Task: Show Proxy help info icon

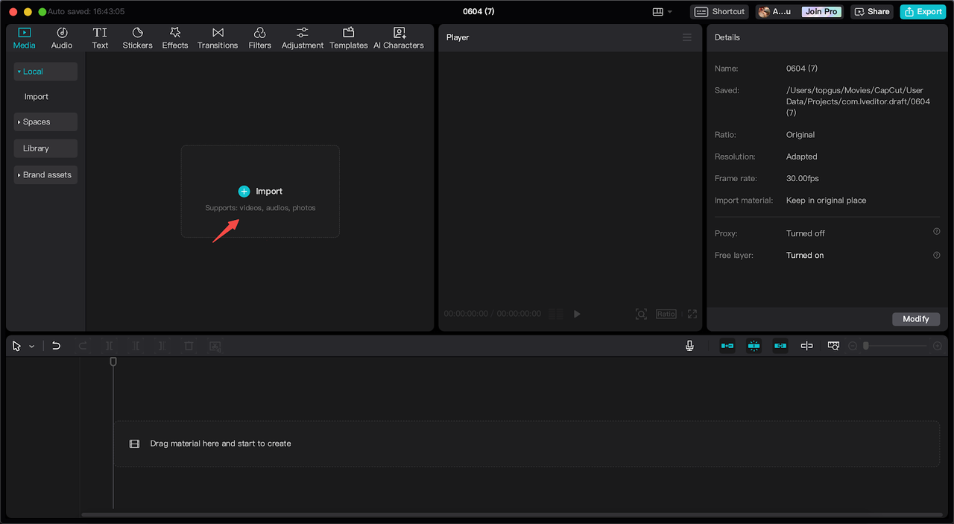Action: [x=937, y=232]
